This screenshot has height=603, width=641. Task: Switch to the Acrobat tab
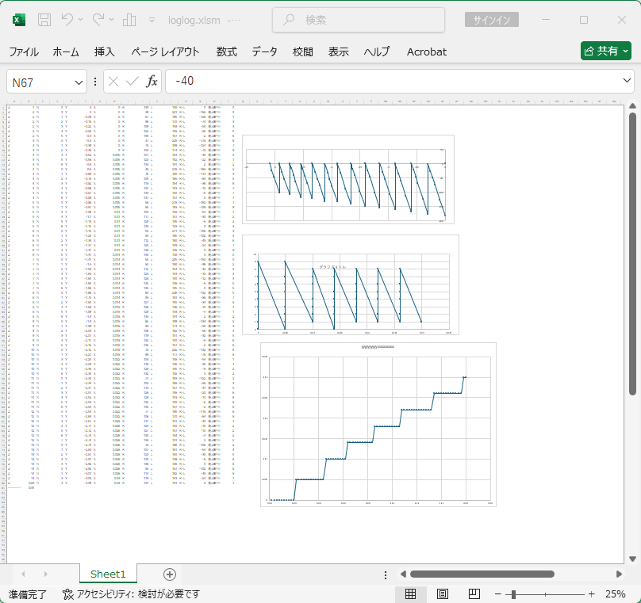pyautogui.click(x=426, y=52)
